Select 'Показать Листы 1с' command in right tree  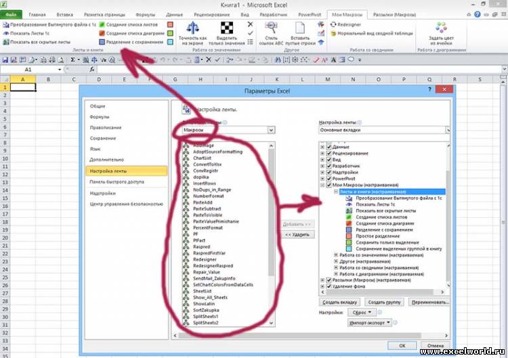coord(375,204)
